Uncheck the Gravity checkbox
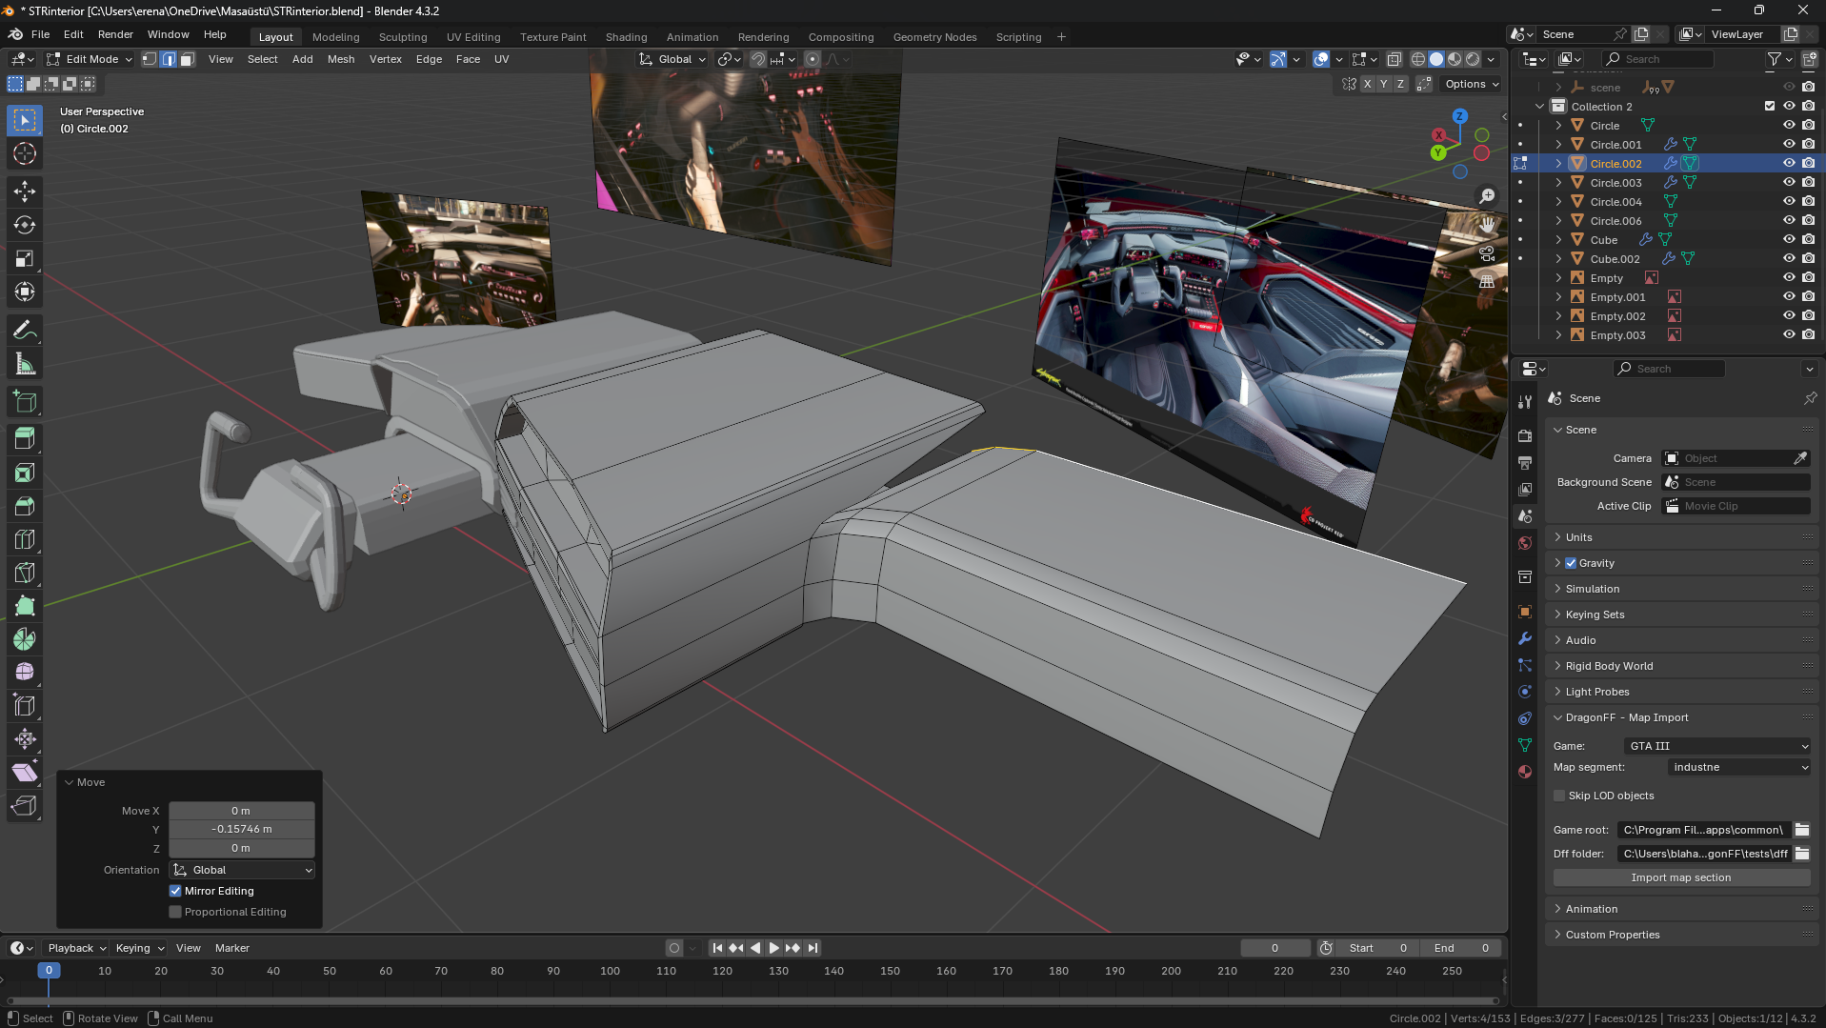Screen dimensions: 1826x1028 point(1571,563)
